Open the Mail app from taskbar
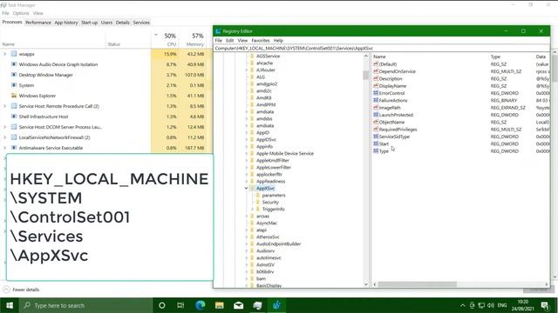The image size is (558, 313). 238,305
